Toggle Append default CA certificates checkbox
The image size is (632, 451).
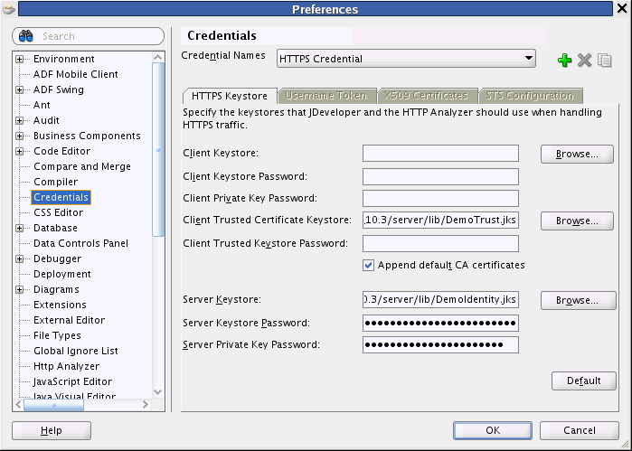pyautogui.click(x=369, y=265)
